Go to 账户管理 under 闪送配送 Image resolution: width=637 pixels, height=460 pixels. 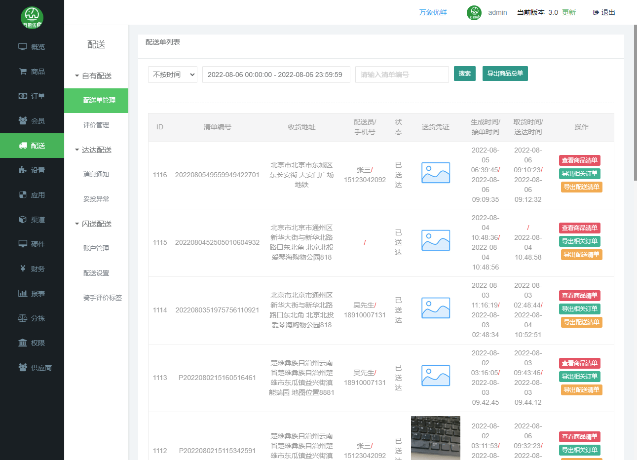[x=96, y=249]
